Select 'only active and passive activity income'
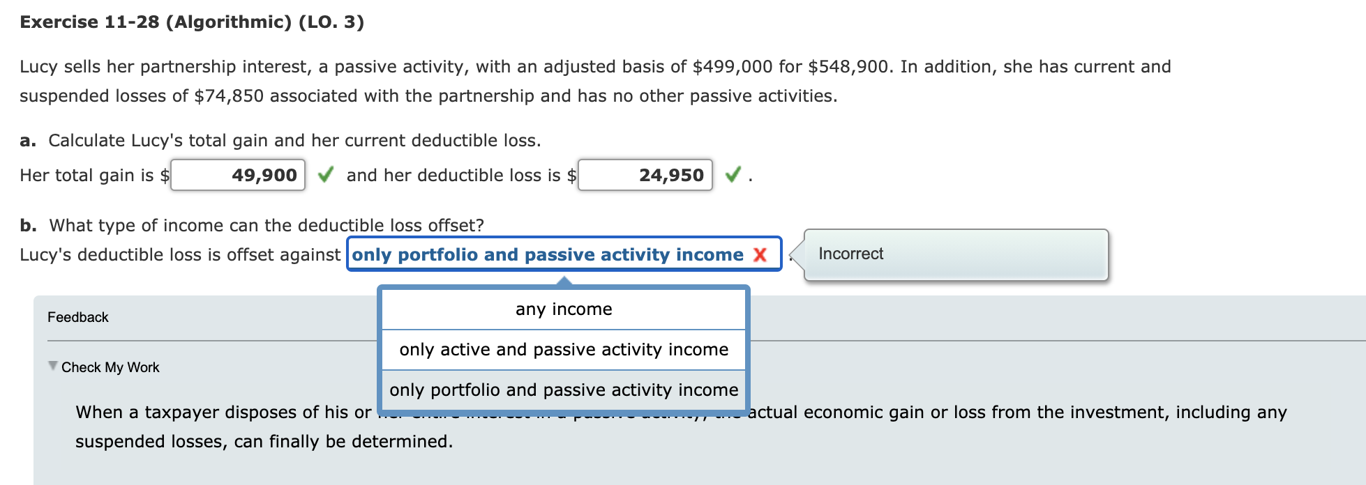This screenshot has width=1366, height=485. tap(564, 349)
